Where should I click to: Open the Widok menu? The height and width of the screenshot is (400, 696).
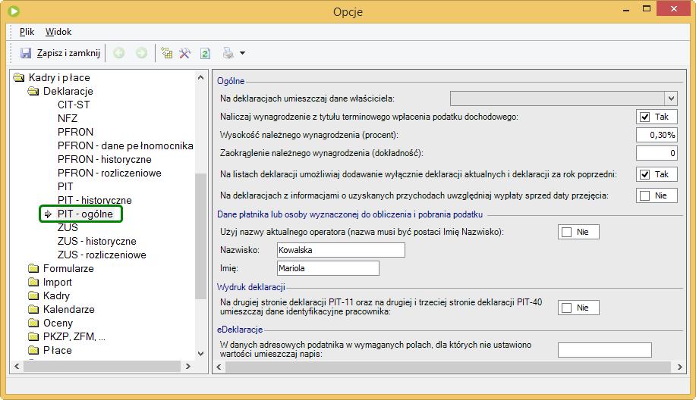coord(58,32)
